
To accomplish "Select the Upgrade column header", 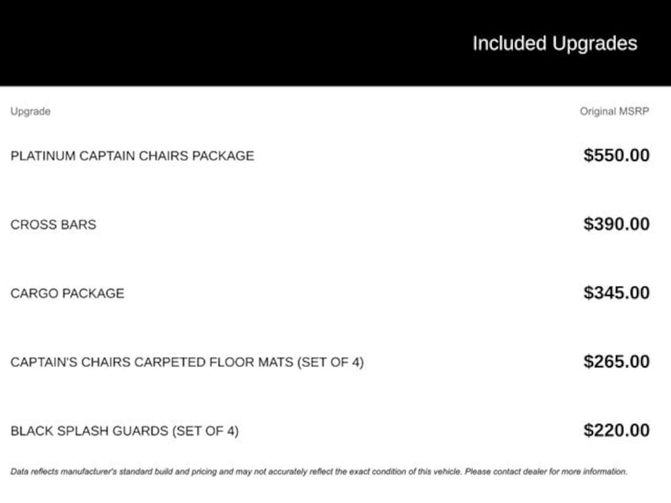I will [x=30, y=111].
